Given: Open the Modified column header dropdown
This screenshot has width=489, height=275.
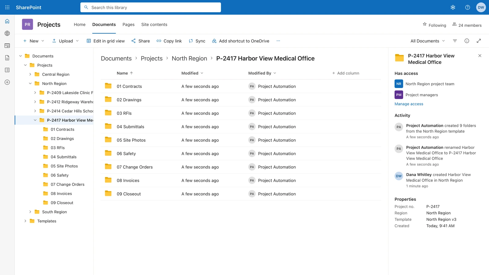Looking at the screenshot, I should pos(192,73).
